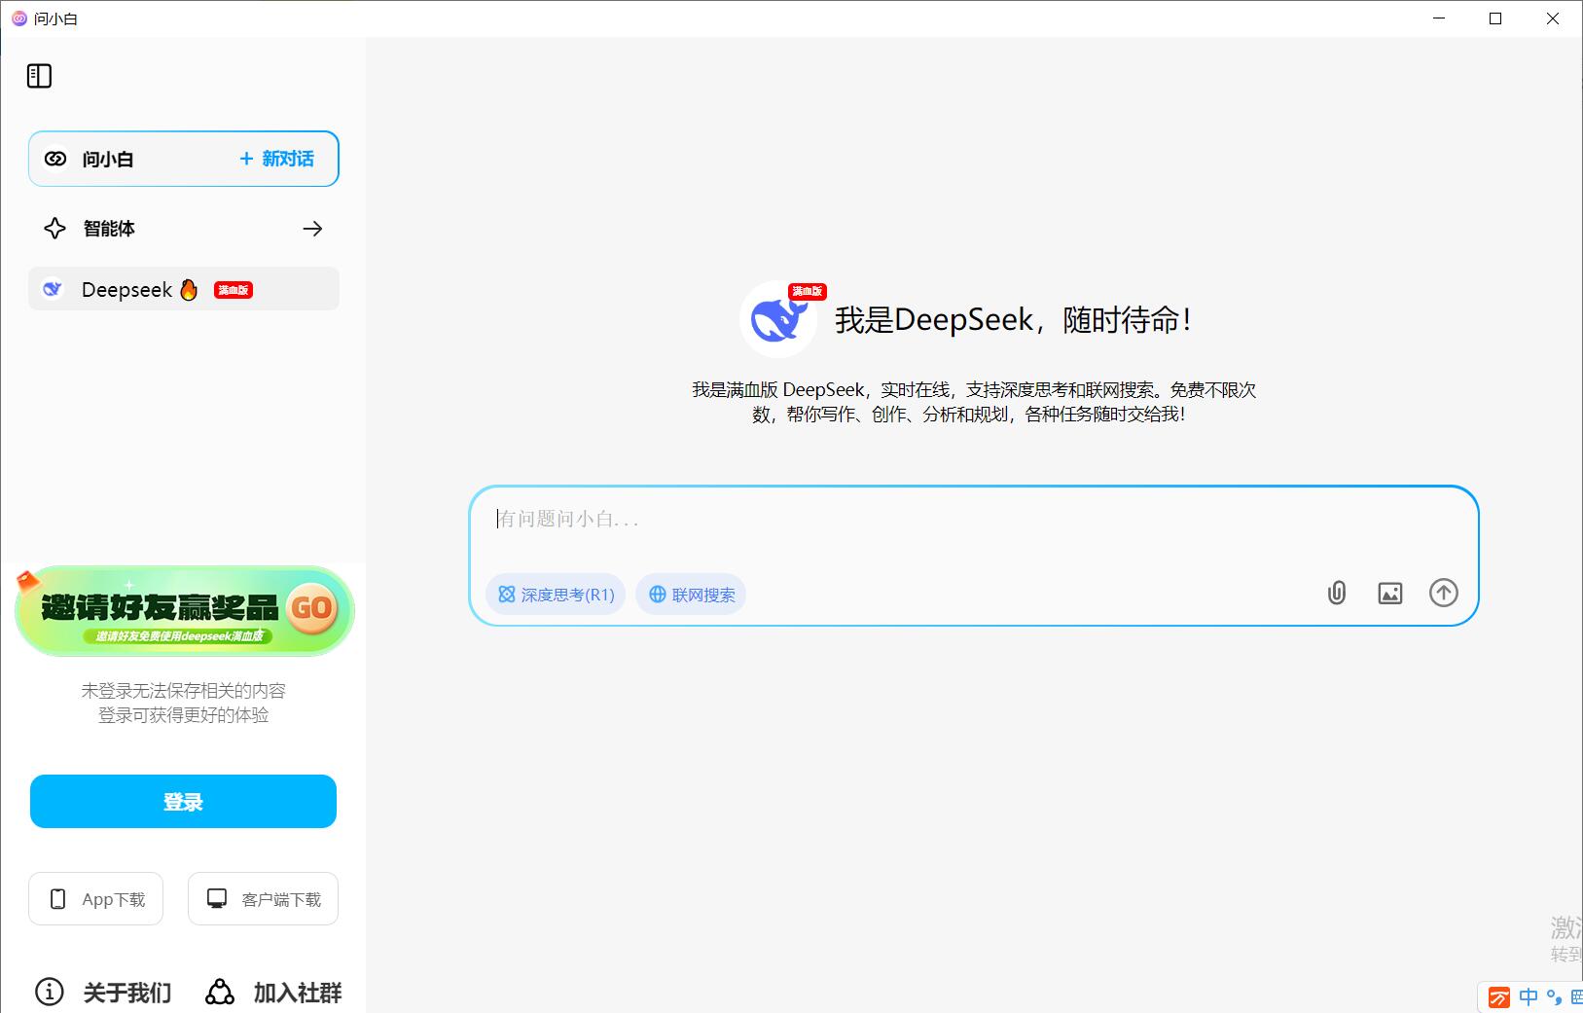
Task: Click the flame icon next to Deepseek
Action: click(189, 289)
